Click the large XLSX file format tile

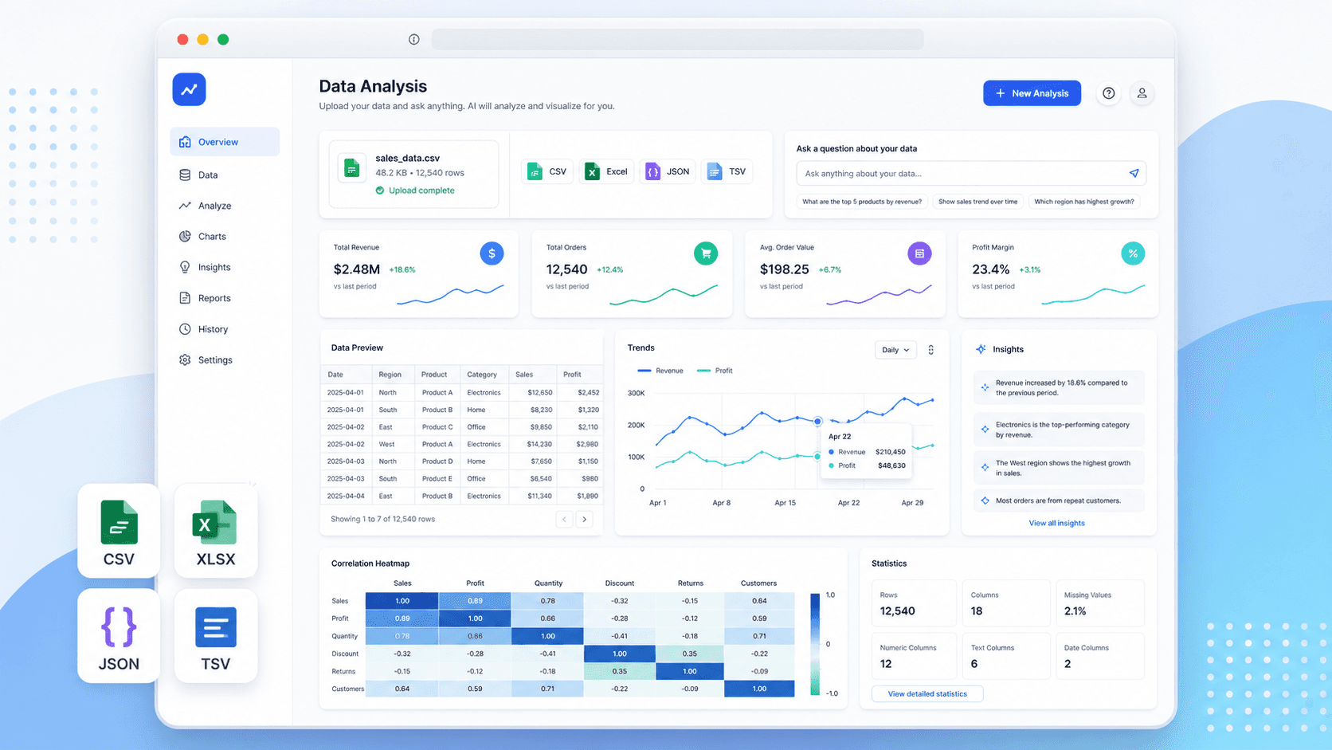[x=216, y=531]
